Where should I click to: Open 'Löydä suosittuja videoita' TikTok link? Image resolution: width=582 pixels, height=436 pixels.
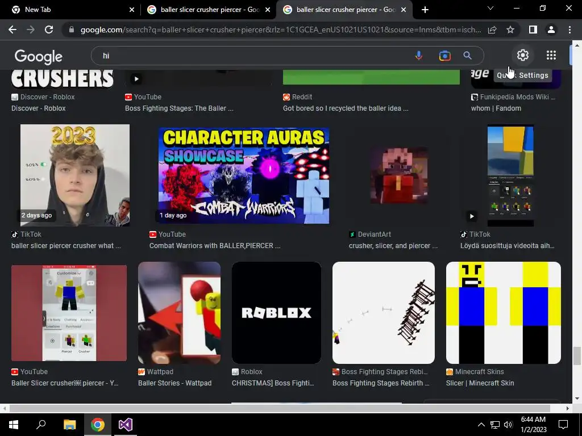[x=508, y=245]
